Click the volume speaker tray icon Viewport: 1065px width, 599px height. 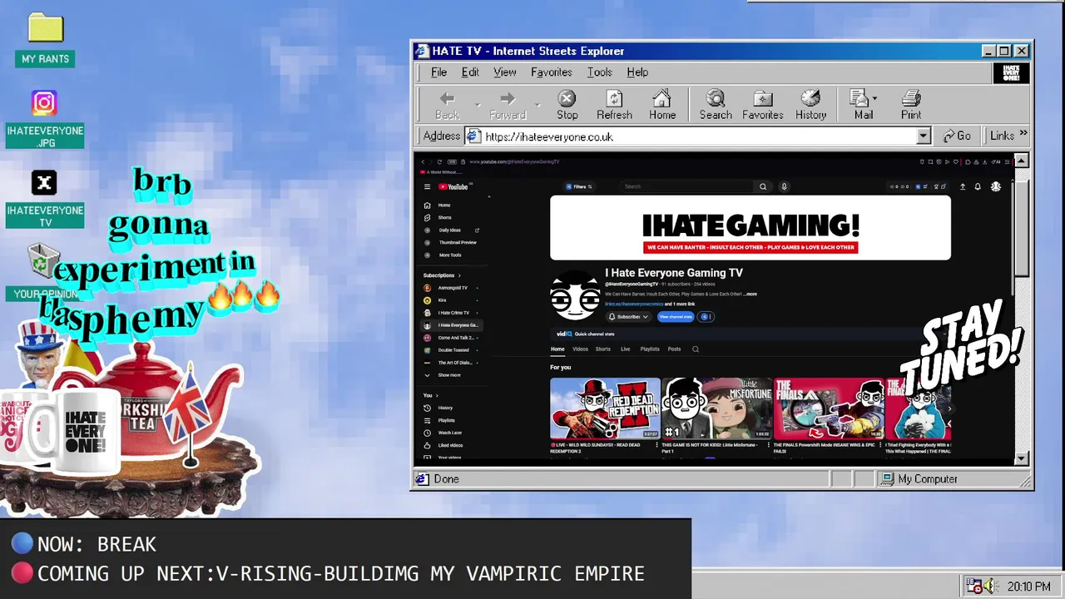click(988, 587)
